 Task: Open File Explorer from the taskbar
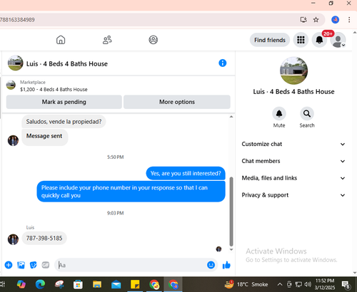point(97,284)
